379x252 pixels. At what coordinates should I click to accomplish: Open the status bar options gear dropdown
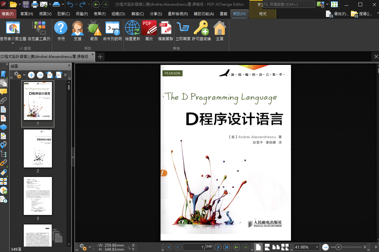point(90,247)
